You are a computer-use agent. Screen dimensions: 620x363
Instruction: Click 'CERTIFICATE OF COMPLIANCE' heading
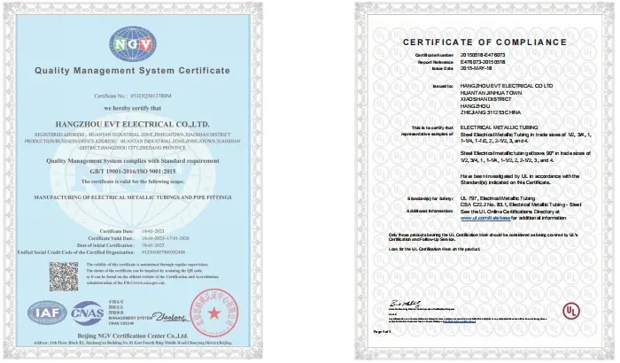(484, 42)
